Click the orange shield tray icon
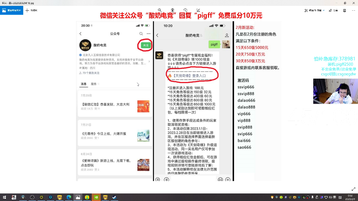This screenshot has height=201, width=358. coord(272,197)
